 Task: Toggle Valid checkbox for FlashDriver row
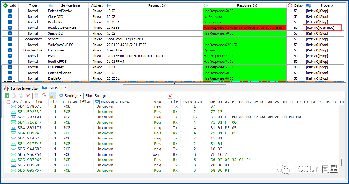click(x=10, y=50)
